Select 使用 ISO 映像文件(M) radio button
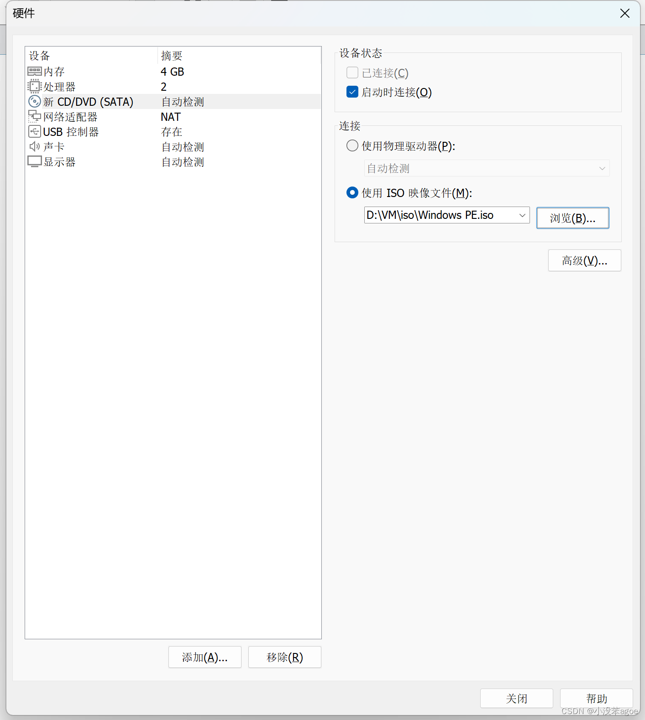Screen dimensions: 645x720 352,193
